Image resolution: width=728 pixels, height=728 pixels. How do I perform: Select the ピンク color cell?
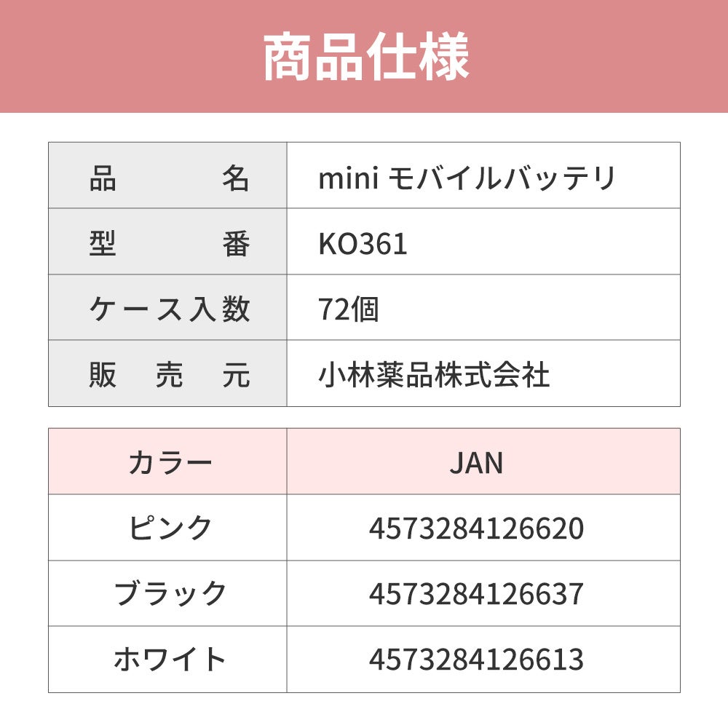tap(170, 528)
